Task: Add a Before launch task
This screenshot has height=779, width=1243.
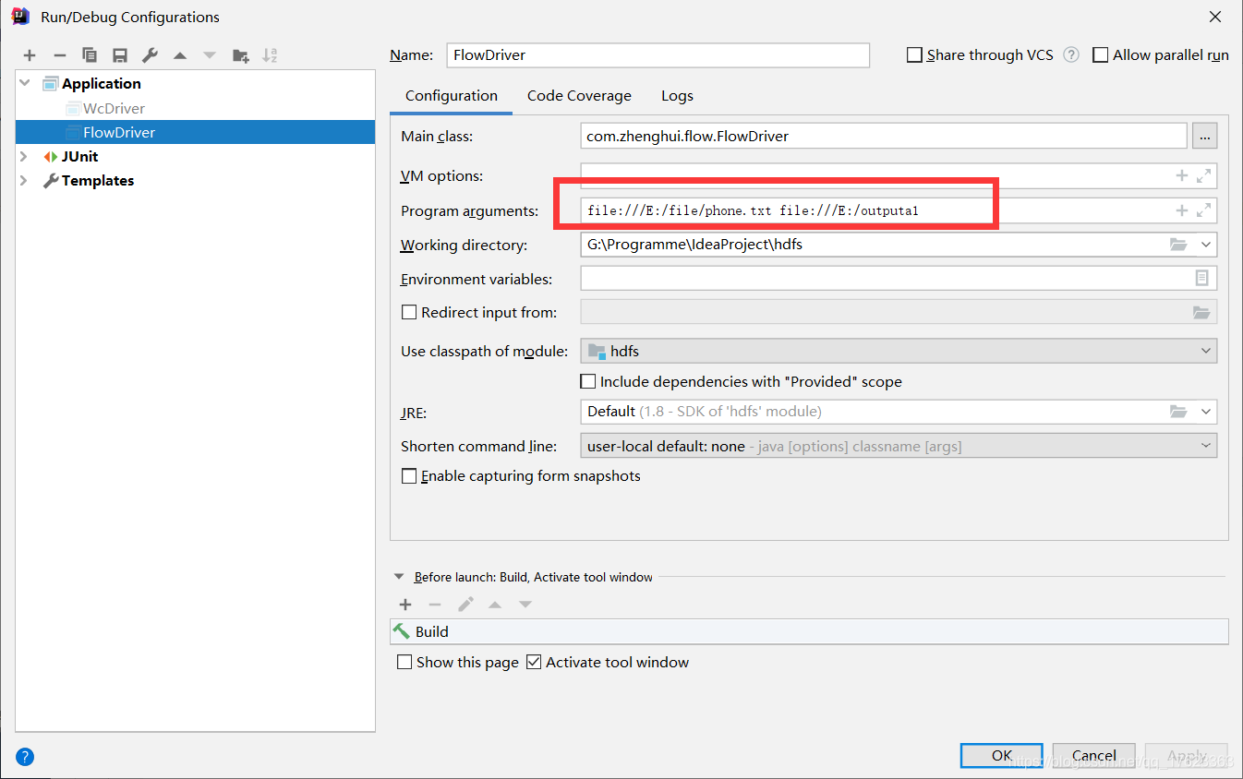Action: click(x=404, y=605)
